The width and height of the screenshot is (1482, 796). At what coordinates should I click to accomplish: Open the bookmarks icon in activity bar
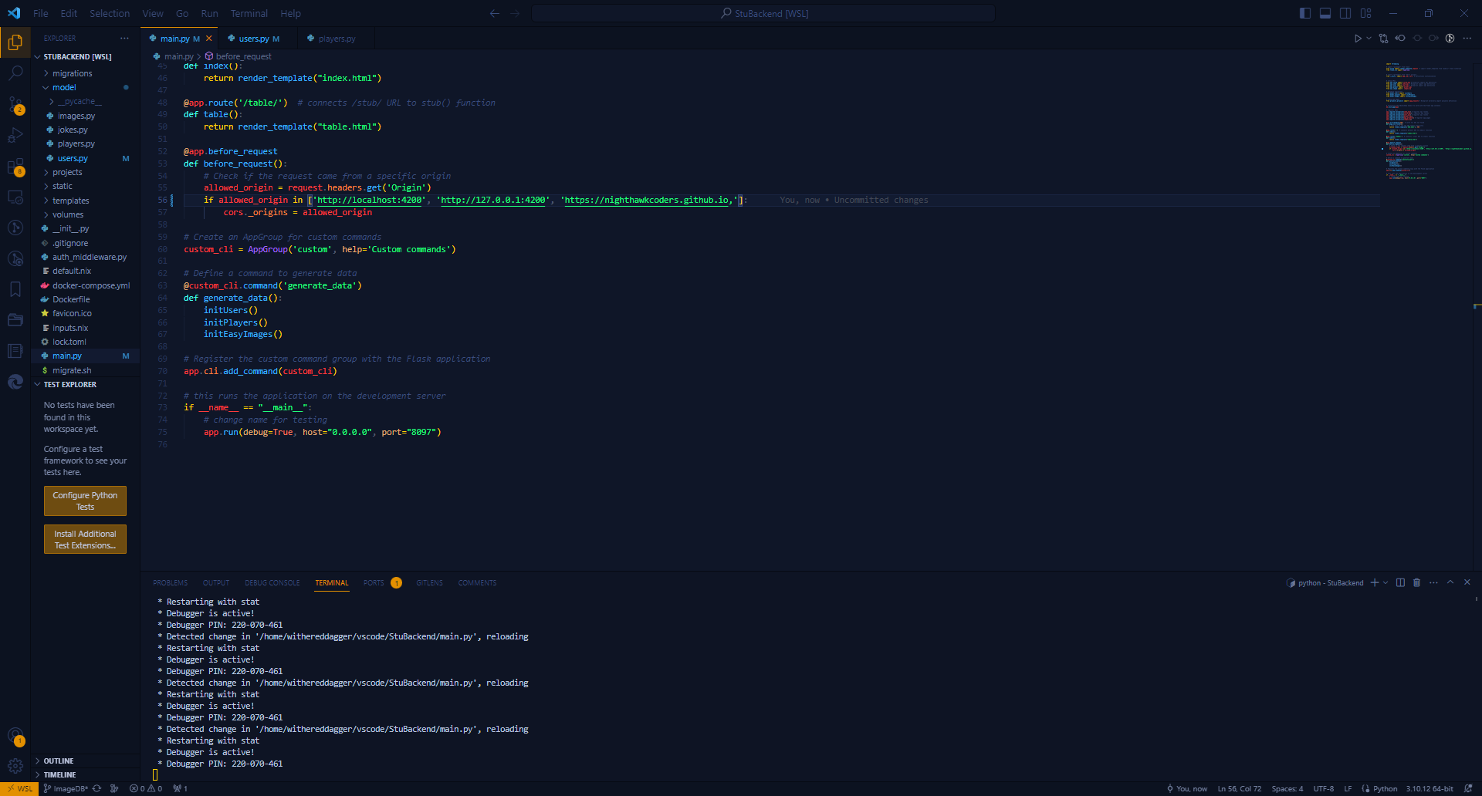tap(15, 289)
